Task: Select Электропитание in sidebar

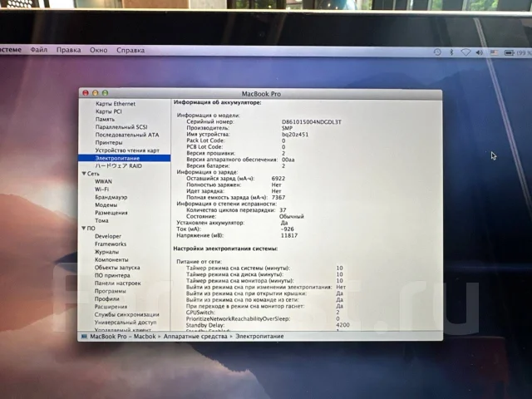Action: click(x=117, y=158)
